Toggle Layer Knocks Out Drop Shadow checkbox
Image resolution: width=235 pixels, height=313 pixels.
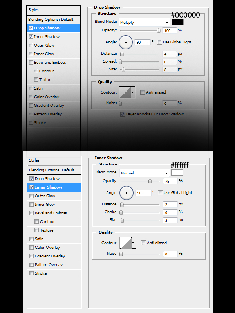coord(123,114)
